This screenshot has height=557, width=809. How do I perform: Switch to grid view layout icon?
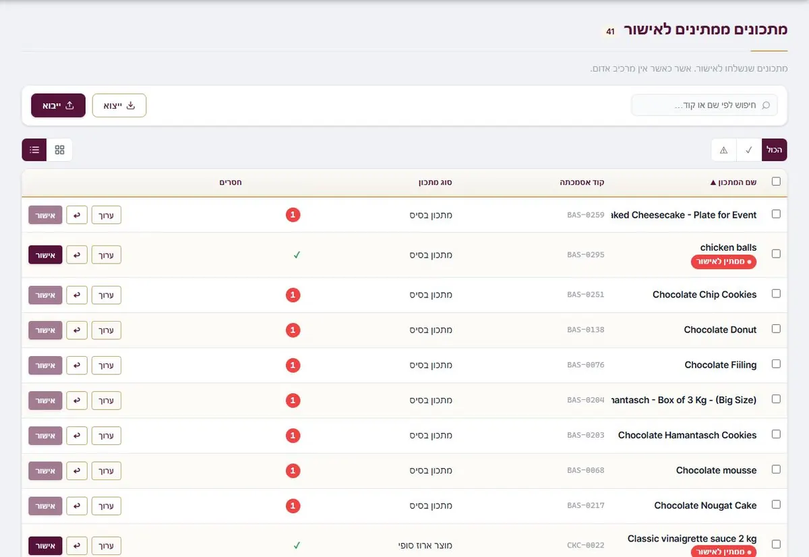pyautogui.click(x=59, y=150)
